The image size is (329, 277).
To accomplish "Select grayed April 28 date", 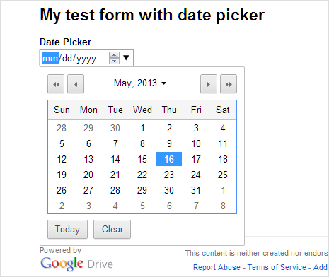I will click(x=62, y=128).
